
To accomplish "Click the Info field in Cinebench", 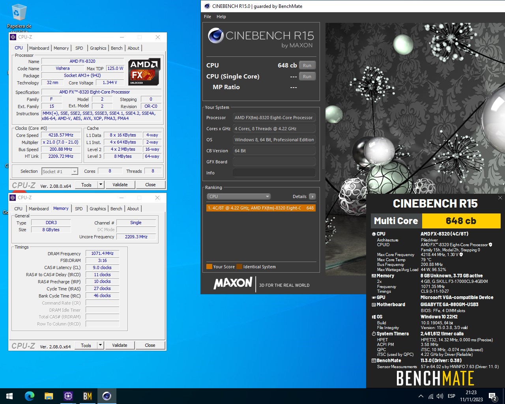I will click(274, 173).
